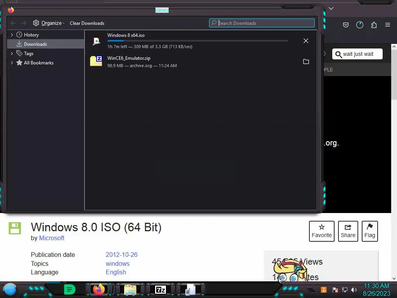Open the Organize gear menu
The width and height of the screenshot is (397, 298).
48,23
